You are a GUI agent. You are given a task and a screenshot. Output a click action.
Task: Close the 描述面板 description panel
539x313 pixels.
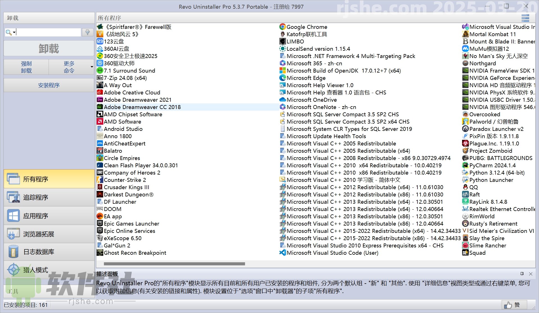(531, 274)
